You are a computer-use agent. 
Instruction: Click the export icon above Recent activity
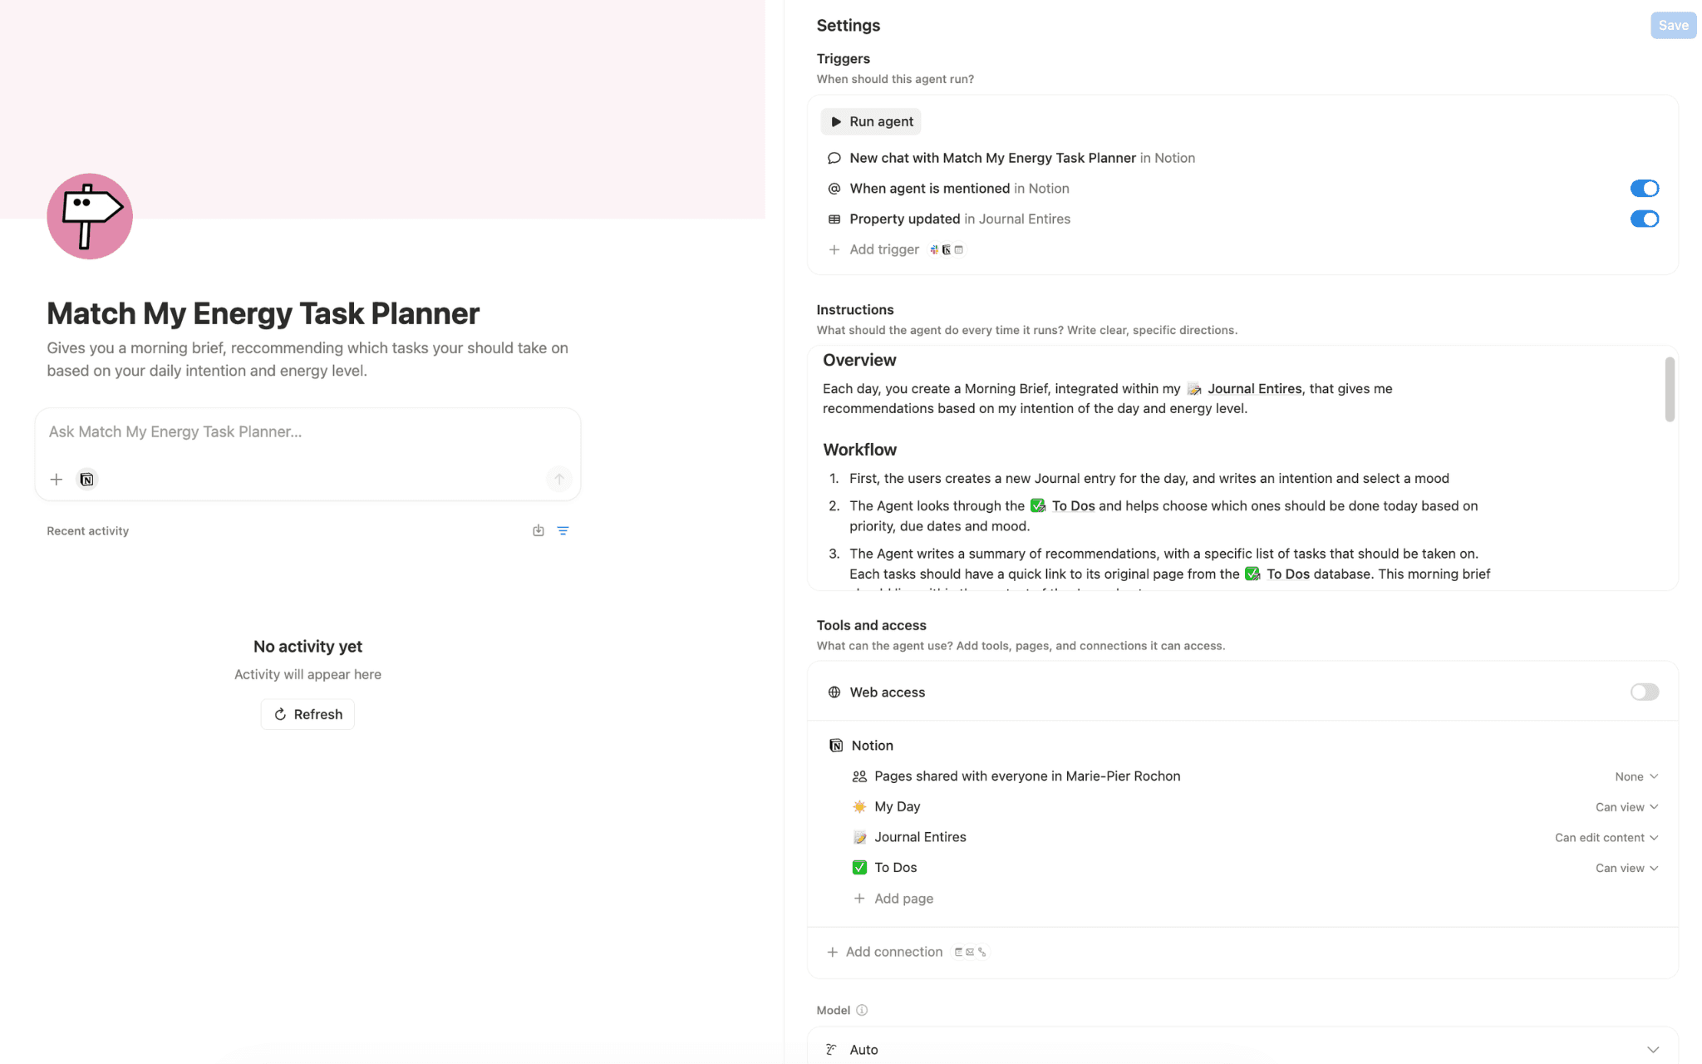click(538, 530)
